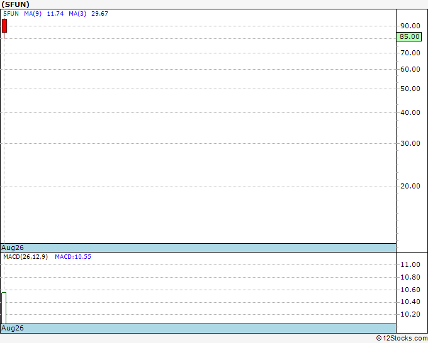Click the MA(3) indicator label

click(77, 14)
